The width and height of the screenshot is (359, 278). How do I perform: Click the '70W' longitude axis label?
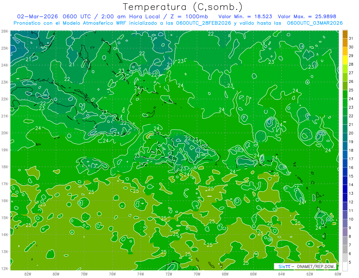click(197, 274)
